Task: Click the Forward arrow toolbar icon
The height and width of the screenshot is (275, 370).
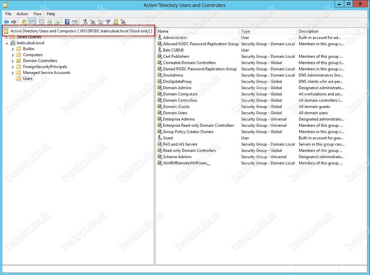Action: click(14, 22)
